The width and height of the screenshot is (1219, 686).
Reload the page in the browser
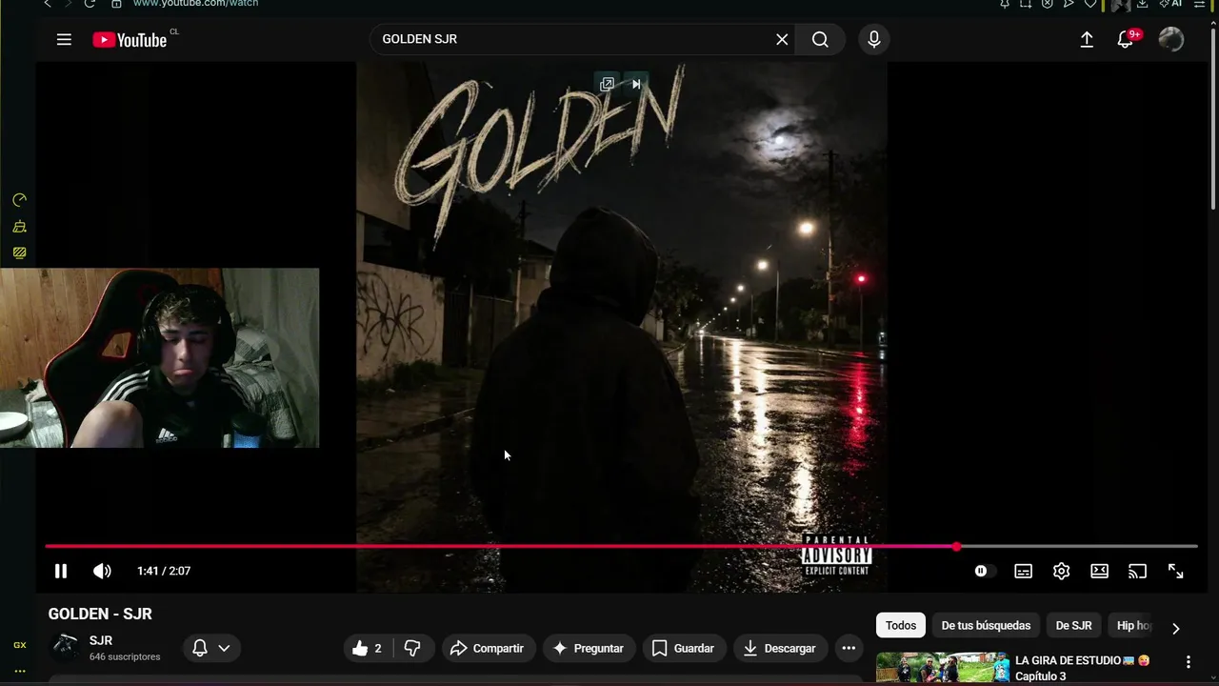pos(90,4)
